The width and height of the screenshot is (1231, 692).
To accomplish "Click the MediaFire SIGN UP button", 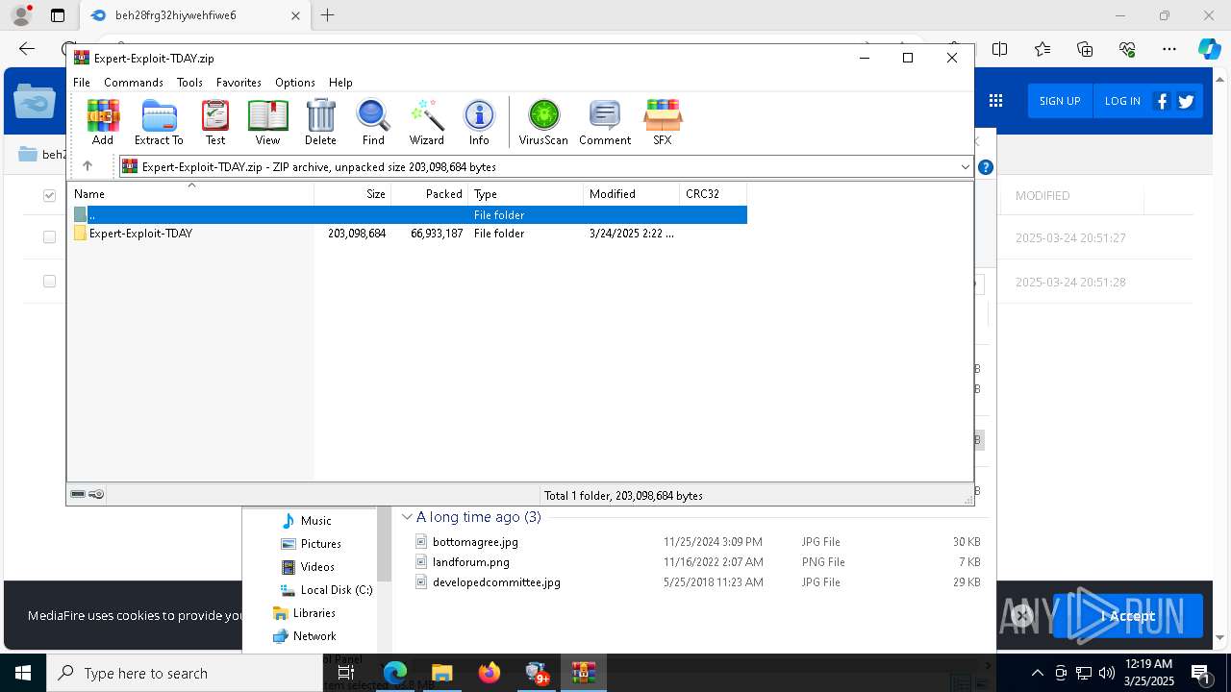I will click(x=1060, y=101).
